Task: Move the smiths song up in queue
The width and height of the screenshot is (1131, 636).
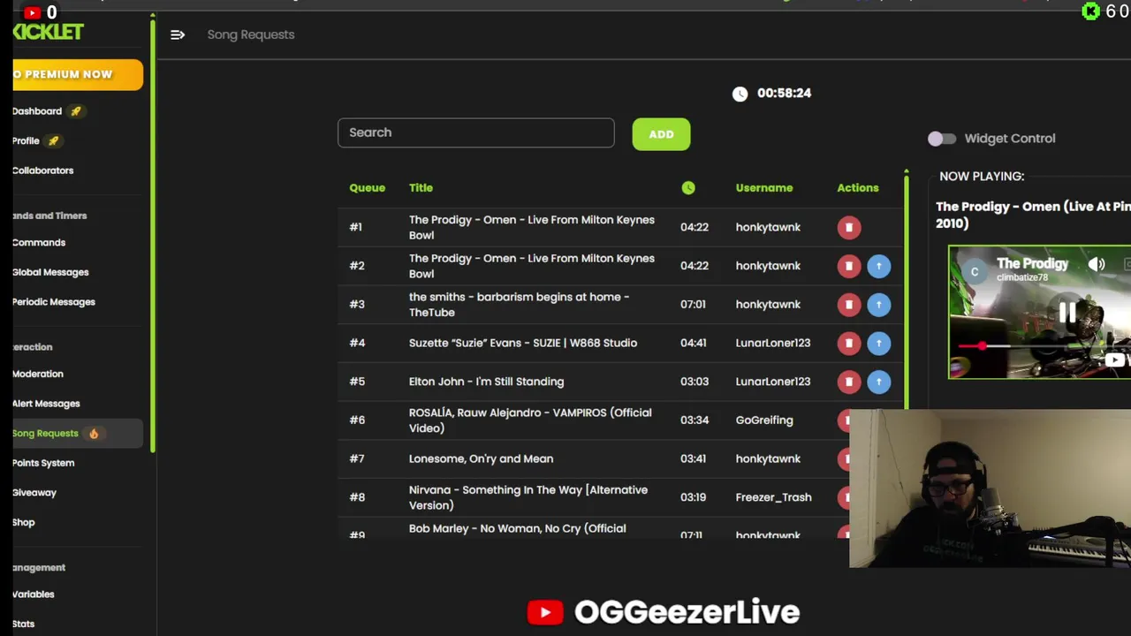Action: point(878,305)
